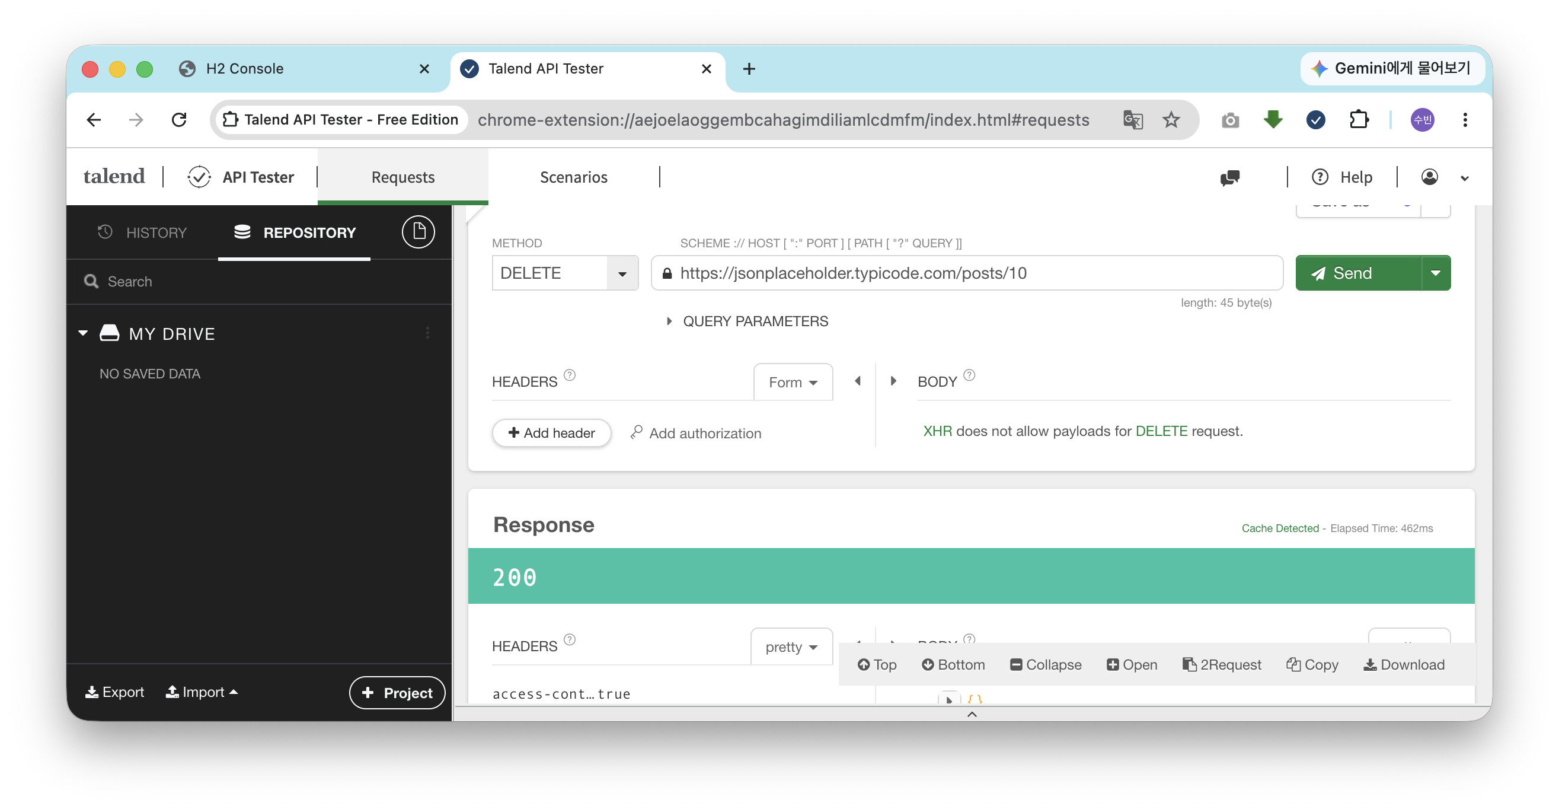Screen dimensions: 1559x809
Task: Click the translate page icon in address bar
Action: [1133, 120]
